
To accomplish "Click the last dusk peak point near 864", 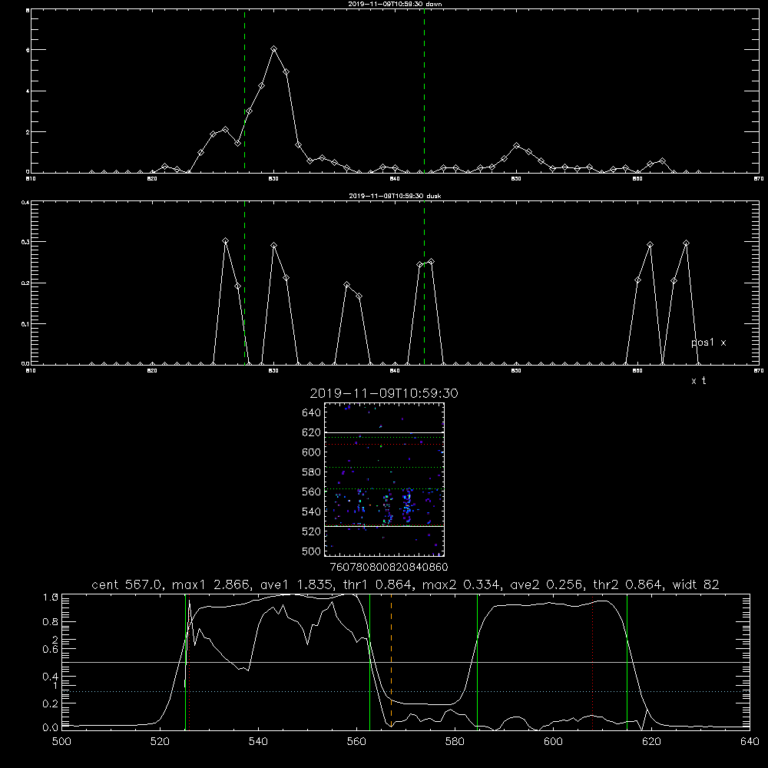I will [686, 243].
